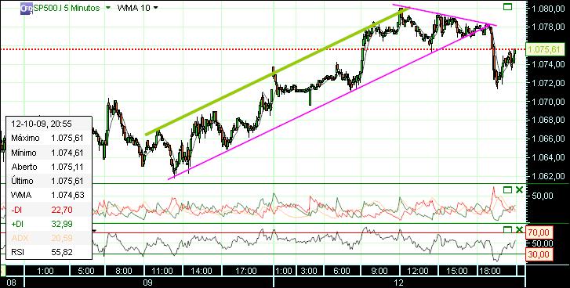
Task: Open the WMA 10 indicator dropdown arrow
Action: click(x=155, y=8)
